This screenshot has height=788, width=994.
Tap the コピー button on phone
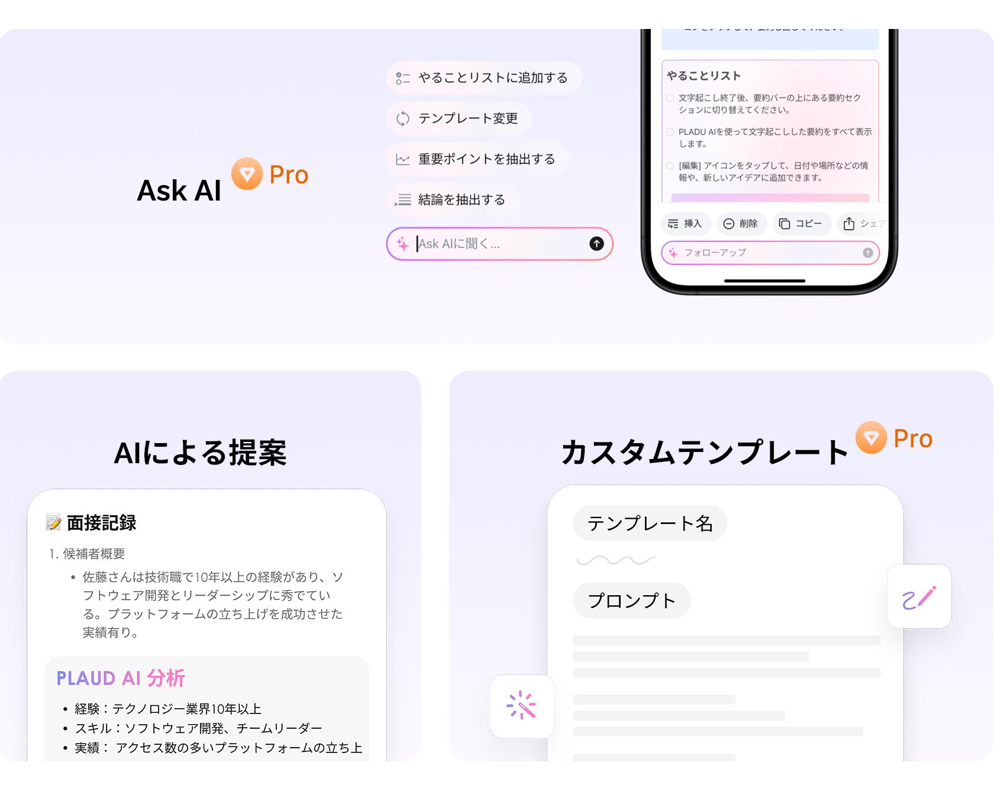pos(802,224)
